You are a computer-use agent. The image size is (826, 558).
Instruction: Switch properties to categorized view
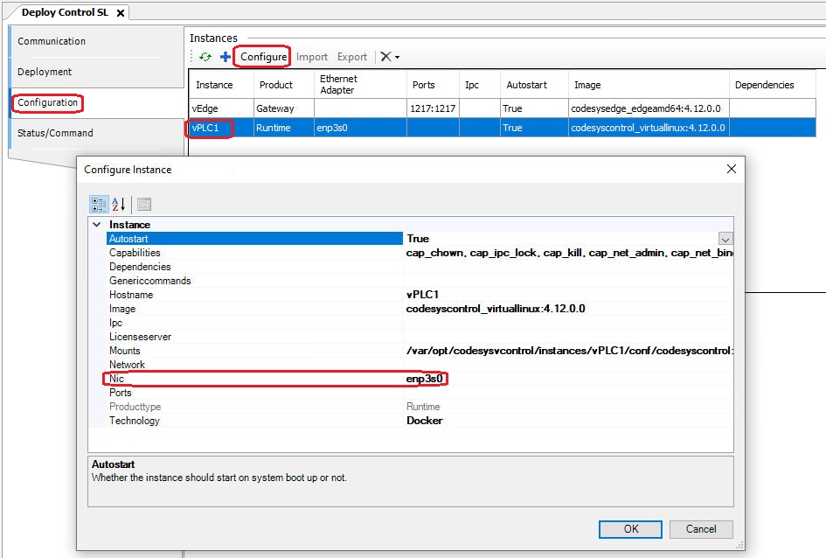pyautogui.click(x=99, y=204)
